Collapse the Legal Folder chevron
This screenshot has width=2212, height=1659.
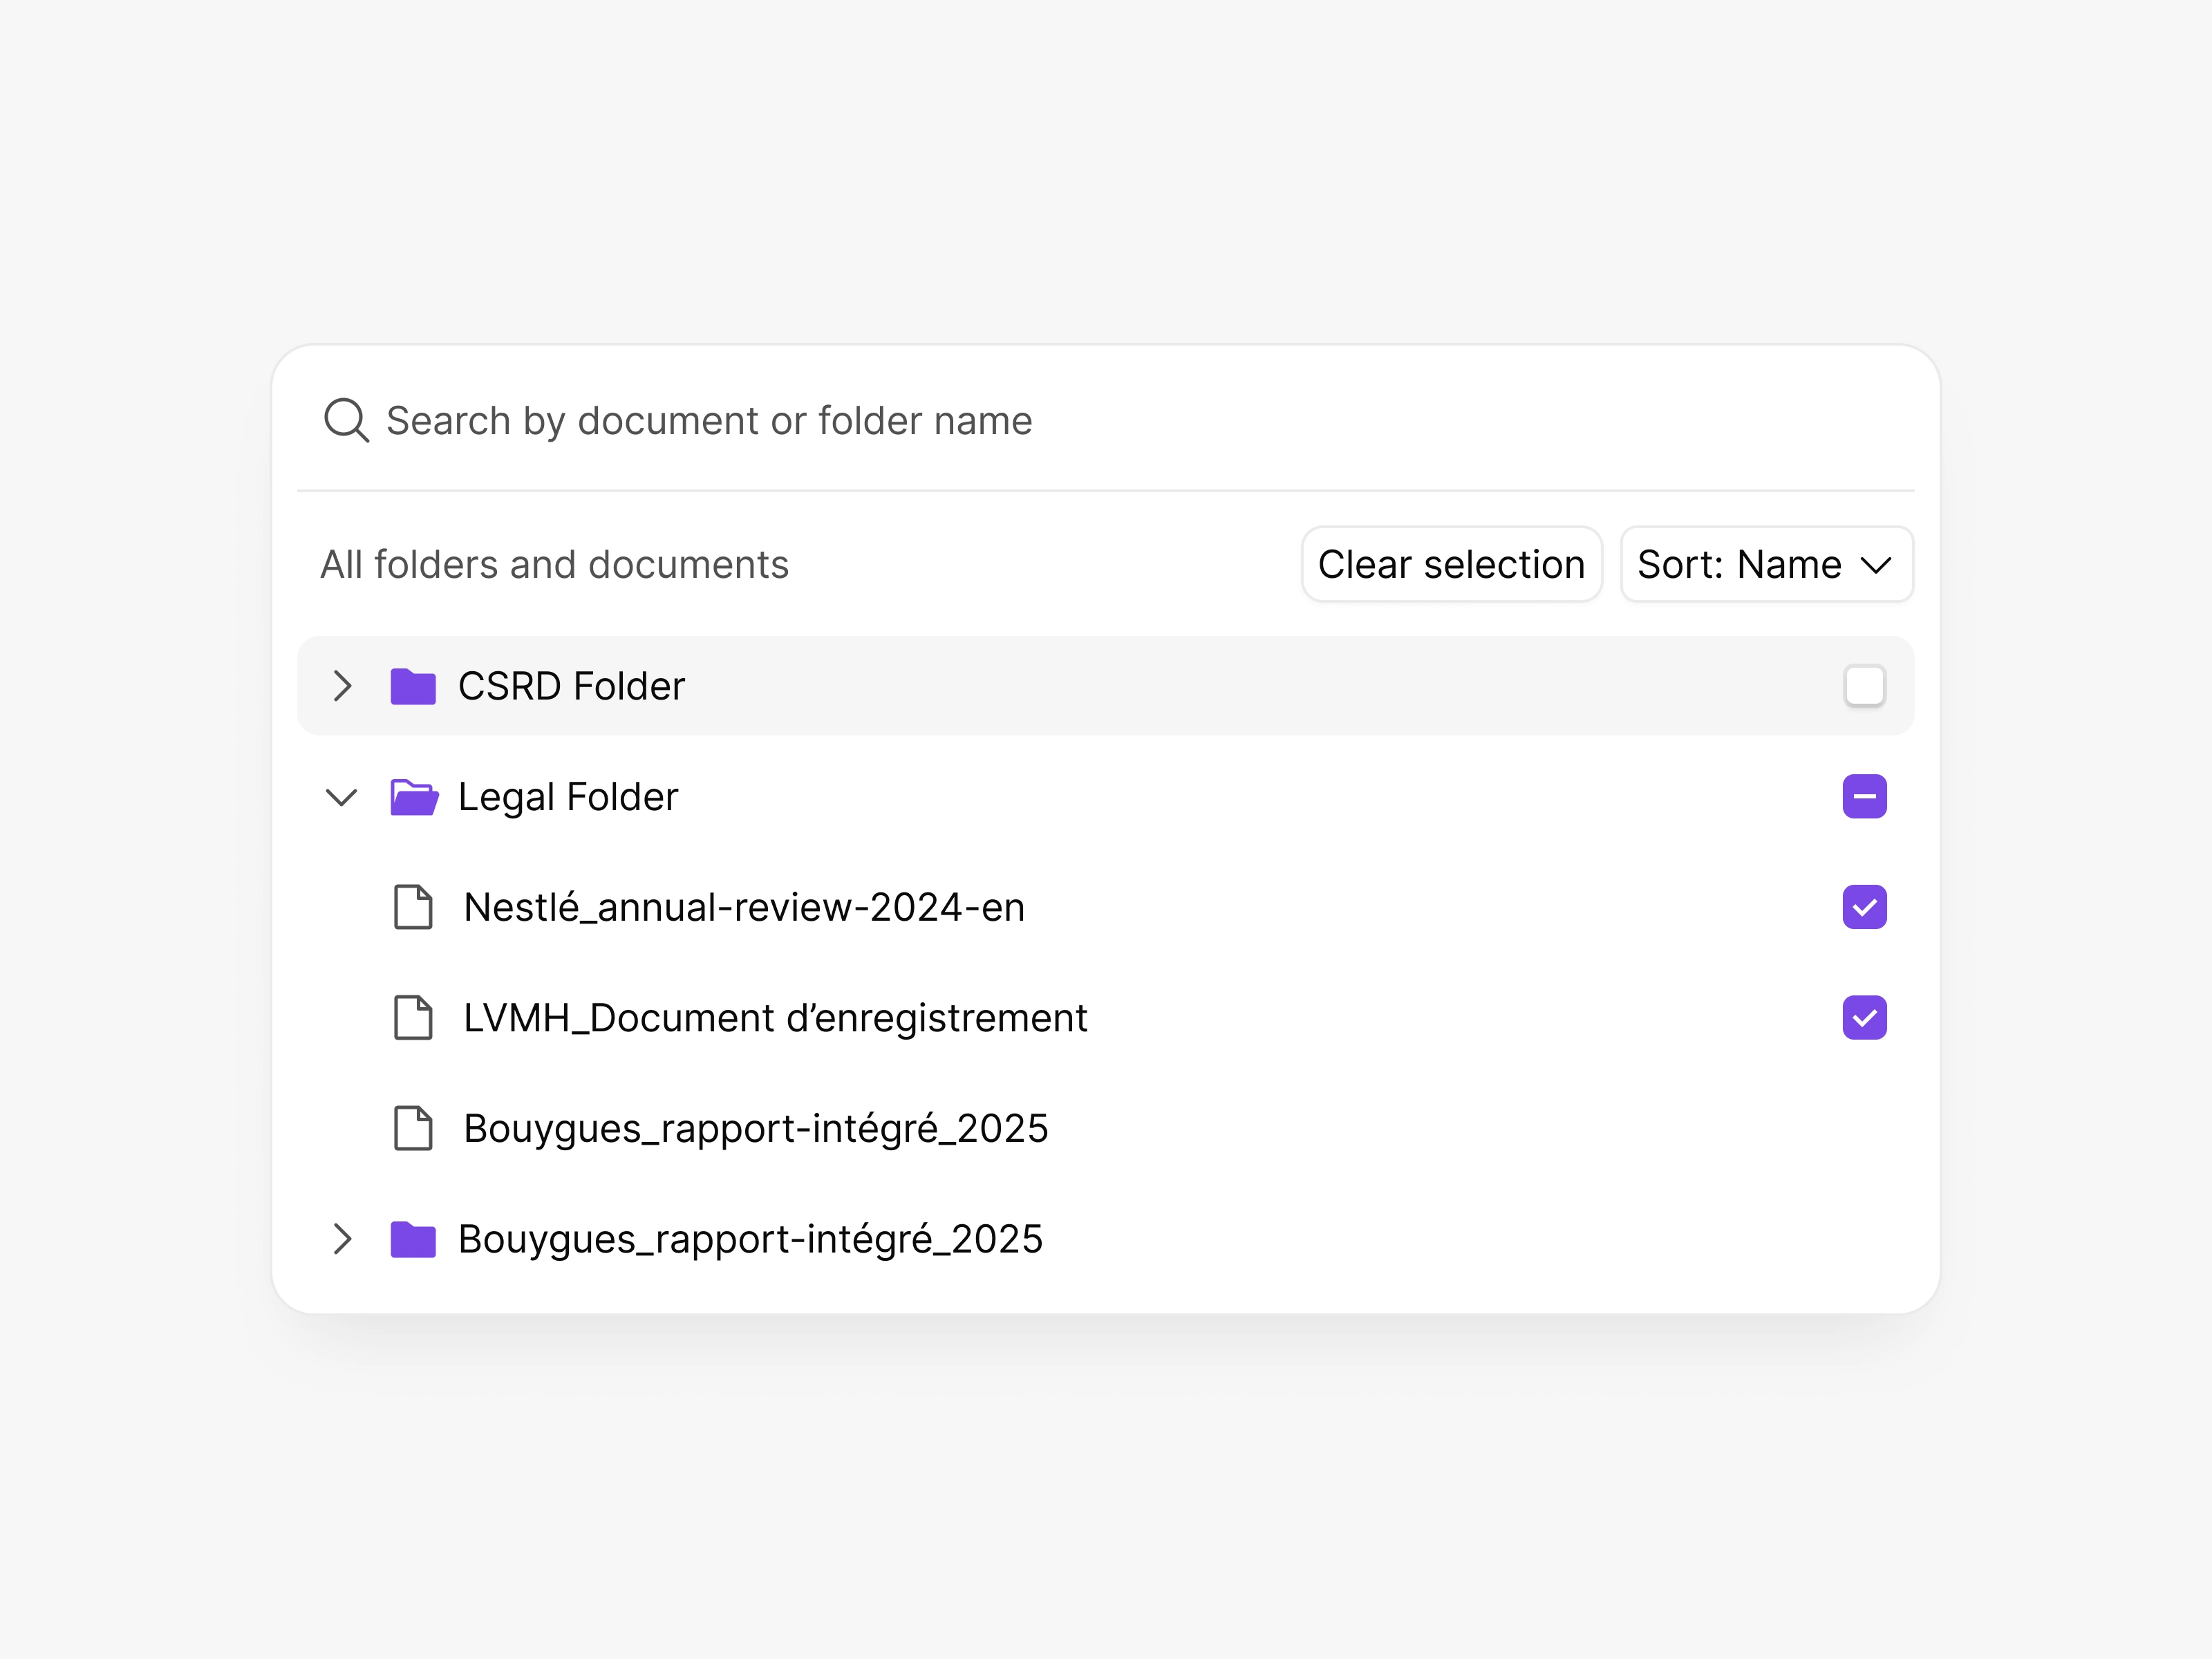click(342, 797)
